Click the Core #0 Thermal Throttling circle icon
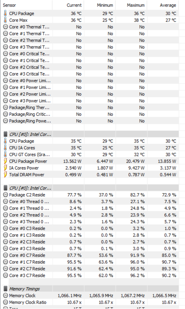 point(6,27)
